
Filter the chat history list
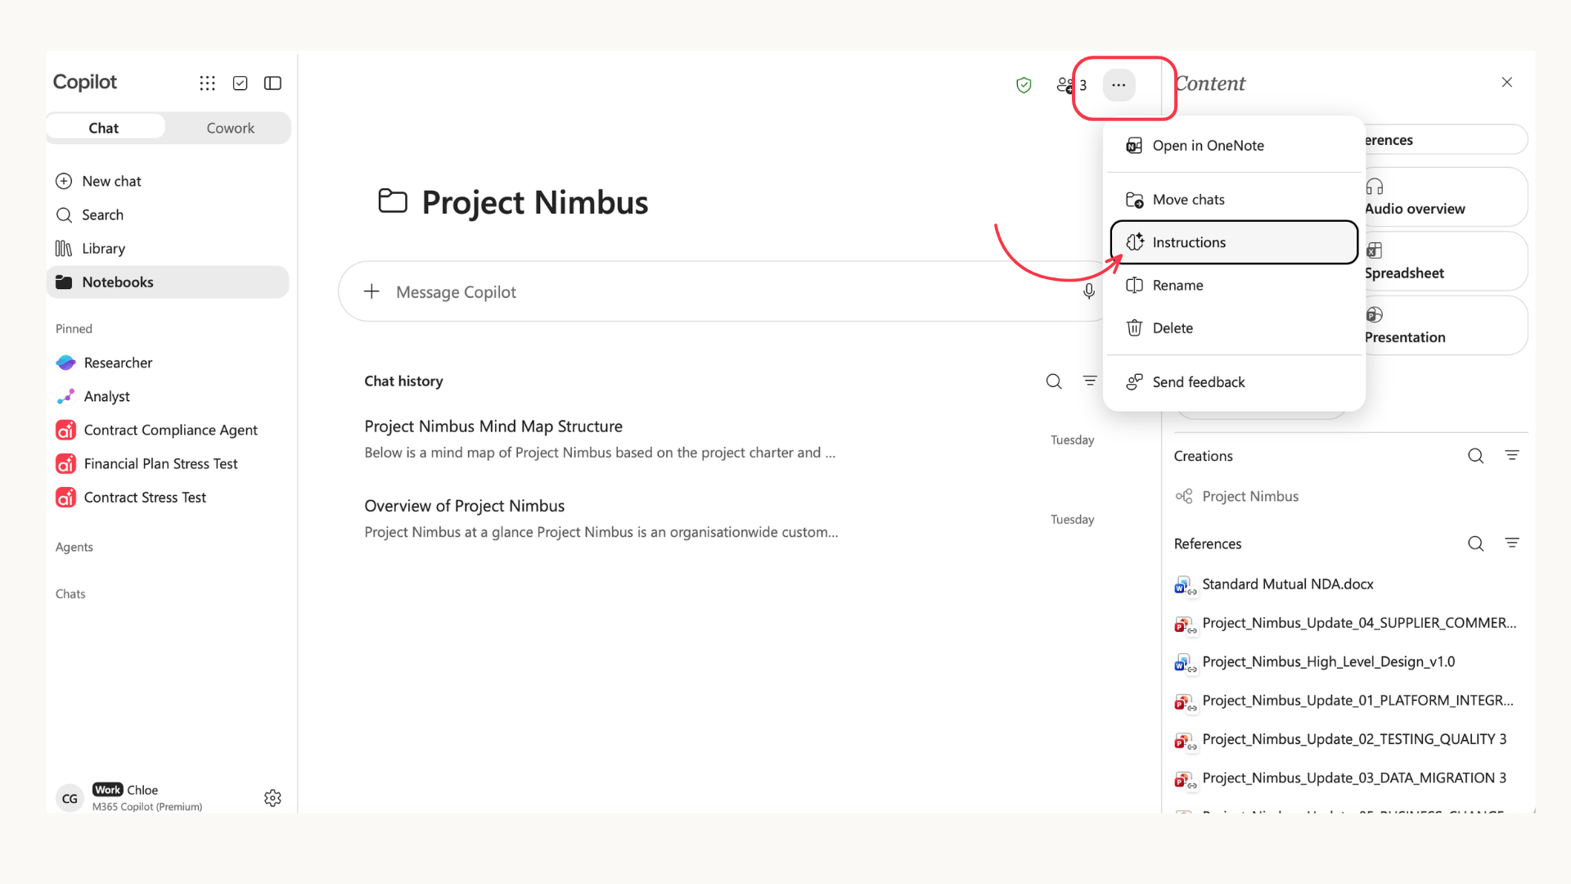pyautogui.click(x=1090, y=381)
